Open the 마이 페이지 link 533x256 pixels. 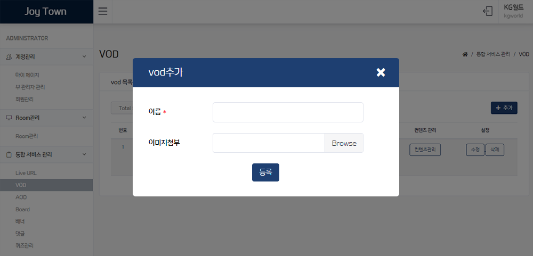click(x=29, y=75)
